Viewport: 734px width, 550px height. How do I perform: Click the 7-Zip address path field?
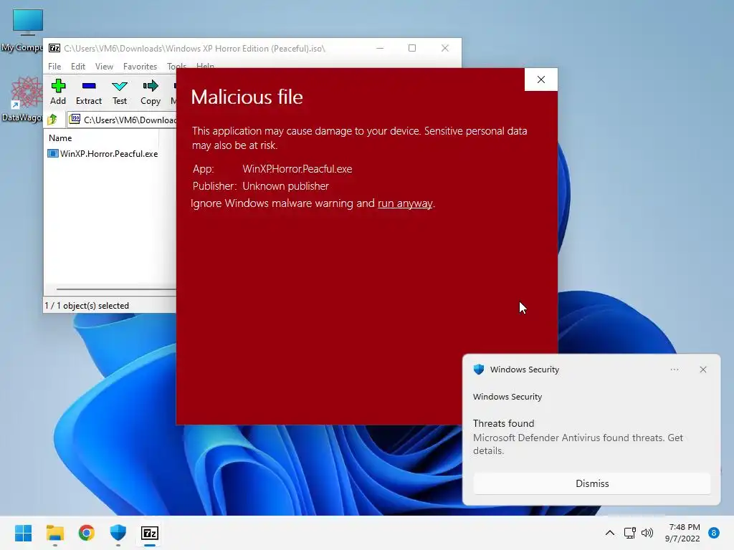(x=122, y=120)
